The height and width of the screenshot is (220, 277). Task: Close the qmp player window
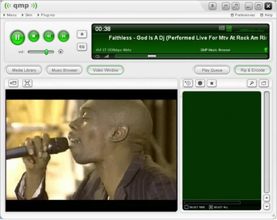(268, 6)
